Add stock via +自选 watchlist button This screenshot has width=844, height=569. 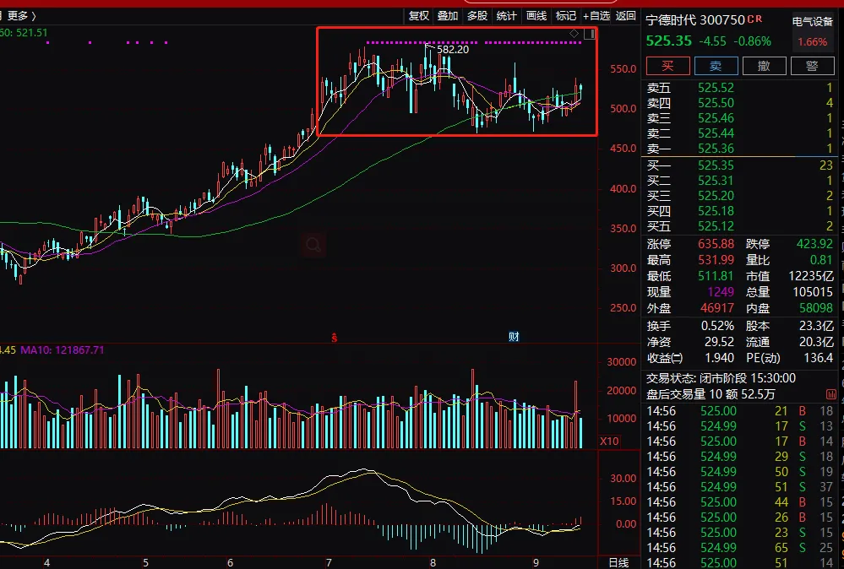(x=596, y=15)
